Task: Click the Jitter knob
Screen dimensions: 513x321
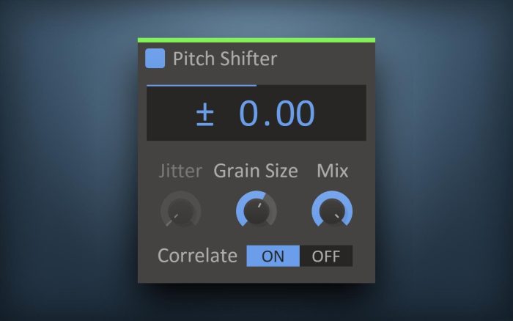Action: click(180, 210)
